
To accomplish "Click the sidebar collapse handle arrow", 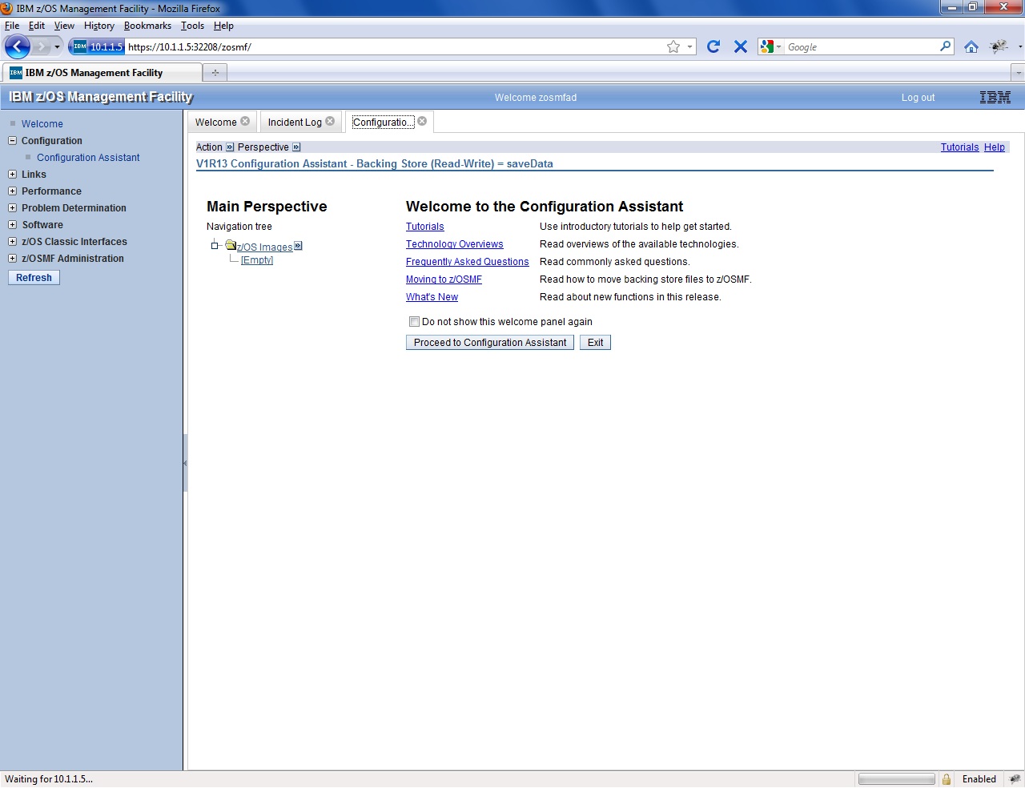I will (185, 463).
